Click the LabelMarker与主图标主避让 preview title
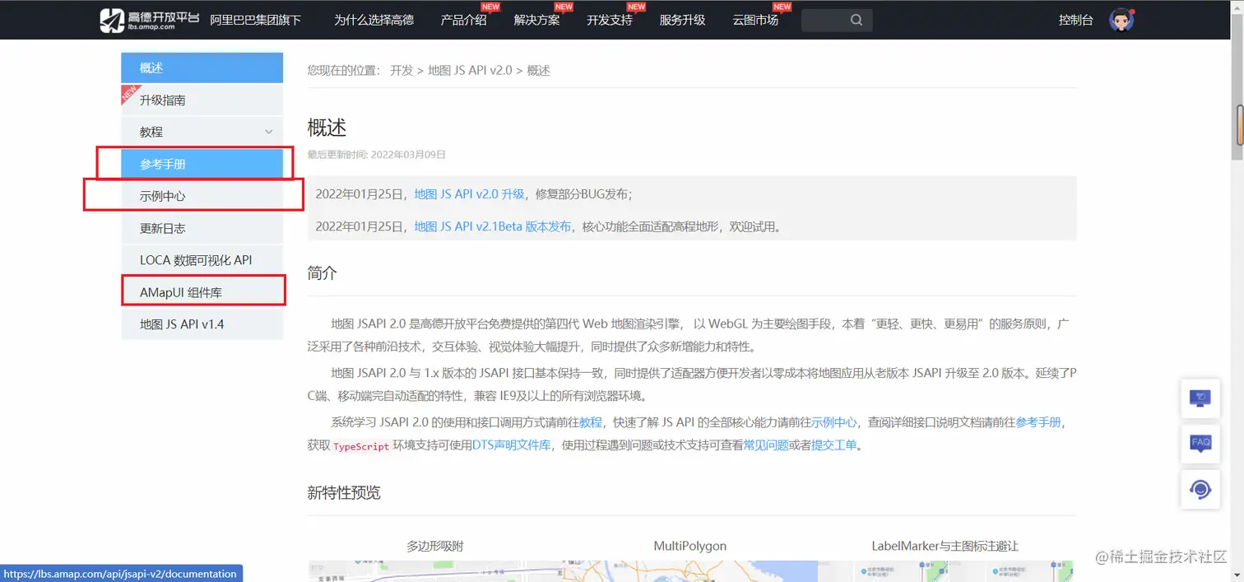The width and height of the screenshot is (1244, 582). coord(945,546)
